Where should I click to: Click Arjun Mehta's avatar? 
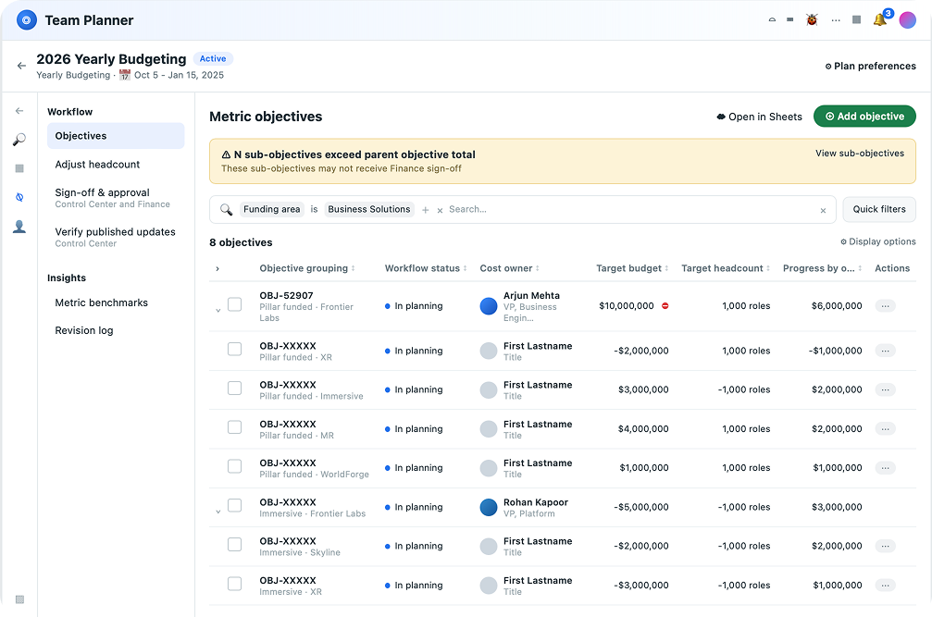(489, 306)
